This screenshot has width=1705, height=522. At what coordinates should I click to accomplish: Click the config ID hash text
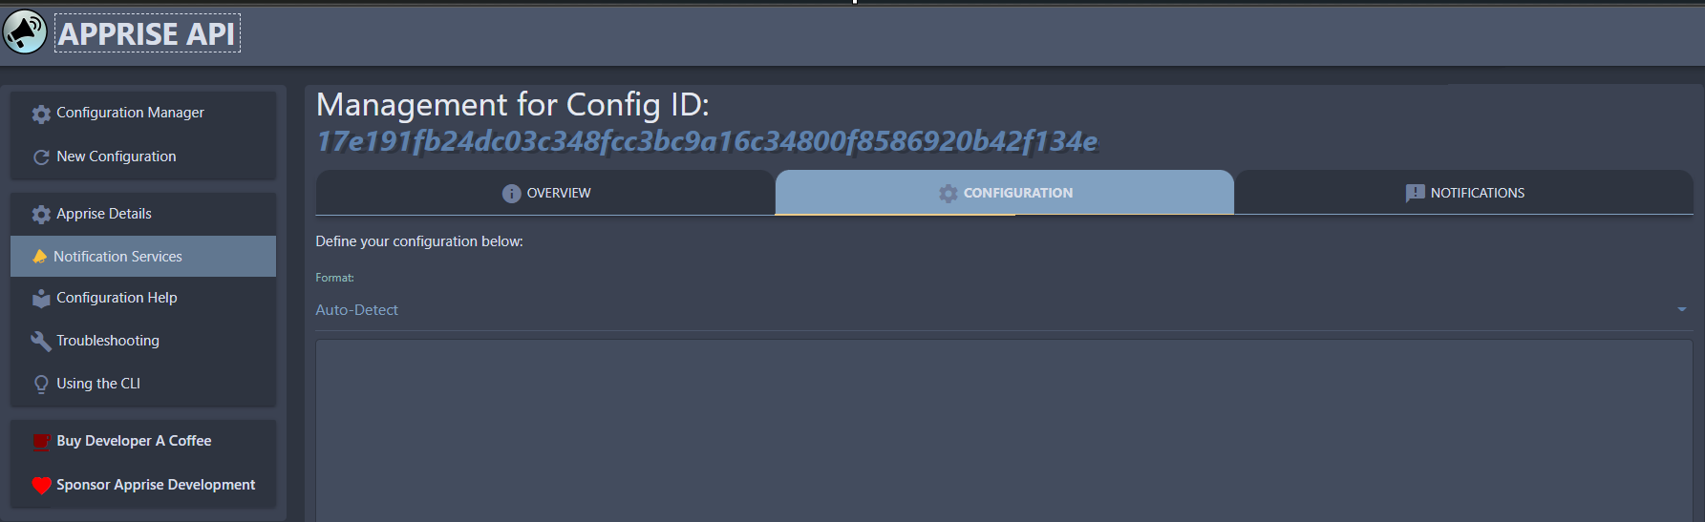pyautogui.click(x=707, y=141)
